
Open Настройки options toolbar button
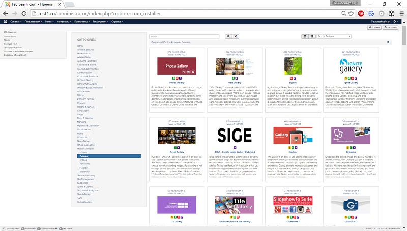(x=390, y=27)
